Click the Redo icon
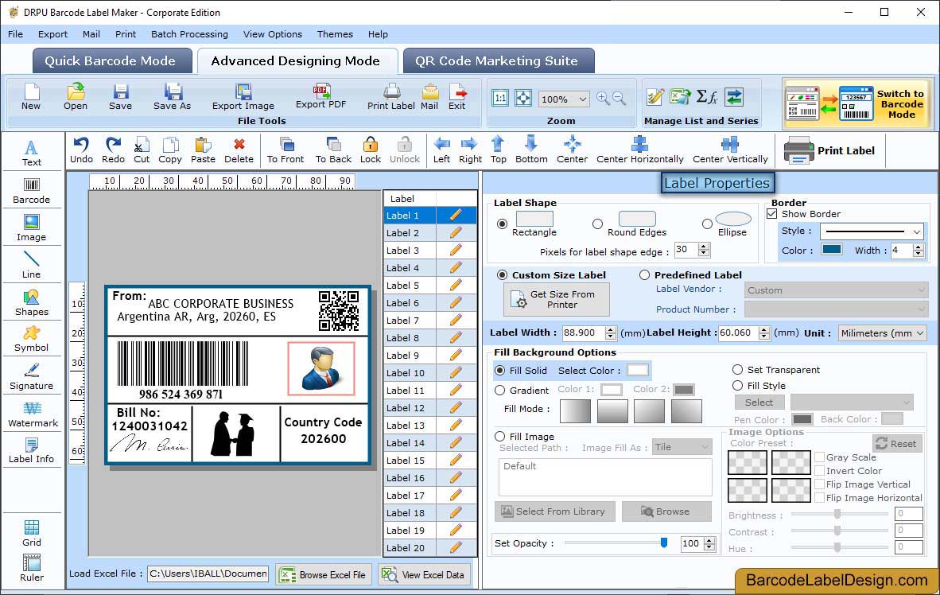The height and width of the screenshot is (595, 940). tap(113, 150)
